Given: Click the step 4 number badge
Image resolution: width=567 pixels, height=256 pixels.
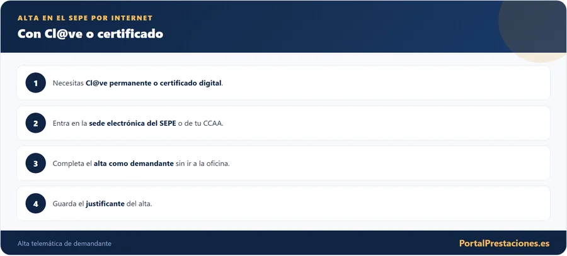Looking at the screenshot, I should tap(35, 203).
